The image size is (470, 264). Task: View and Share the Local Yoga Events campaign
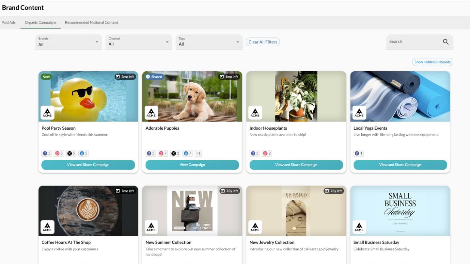pos(400,165)
